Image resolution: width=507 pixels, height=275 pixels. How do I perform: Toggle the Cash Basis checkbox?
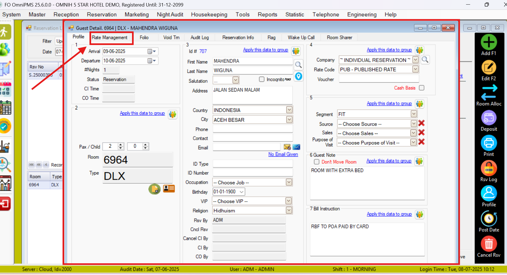(x=422, y=88)
